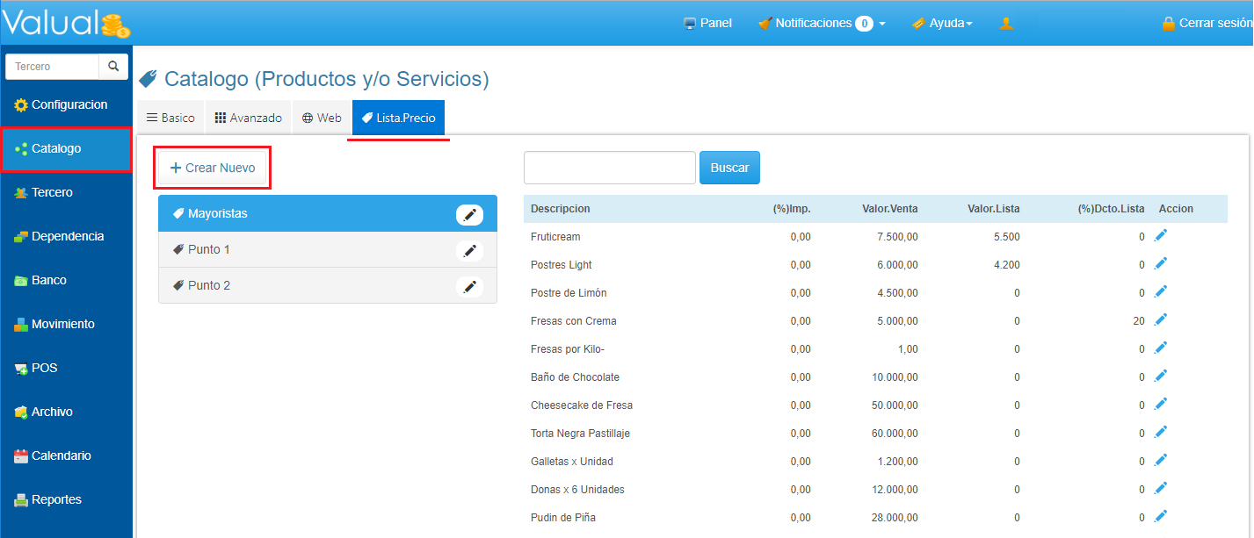
Task: Edit the Fruticream row price
Action: pos(1160,236)
